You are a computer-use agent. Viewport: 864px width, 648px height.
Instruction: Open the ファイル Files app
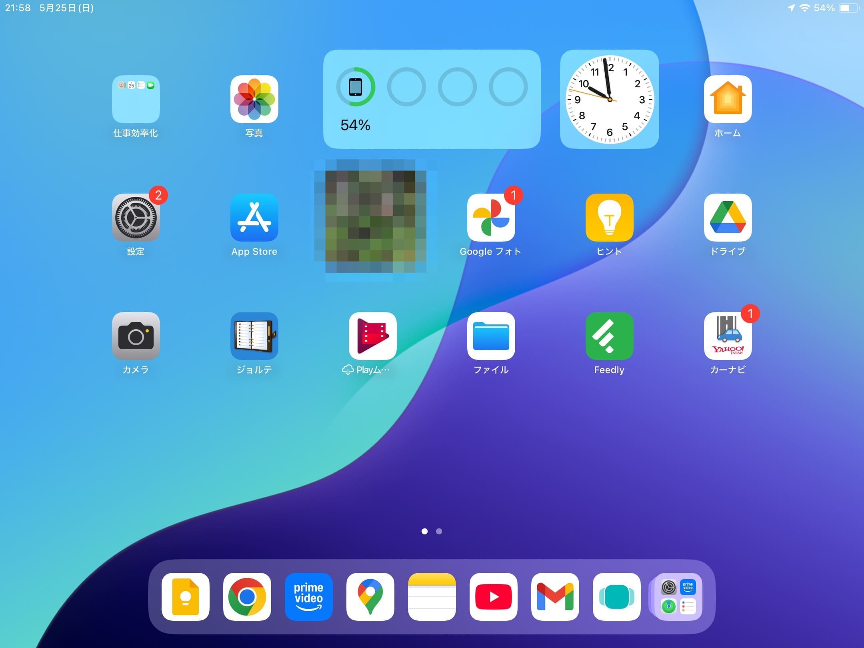(x=491, y=336)
